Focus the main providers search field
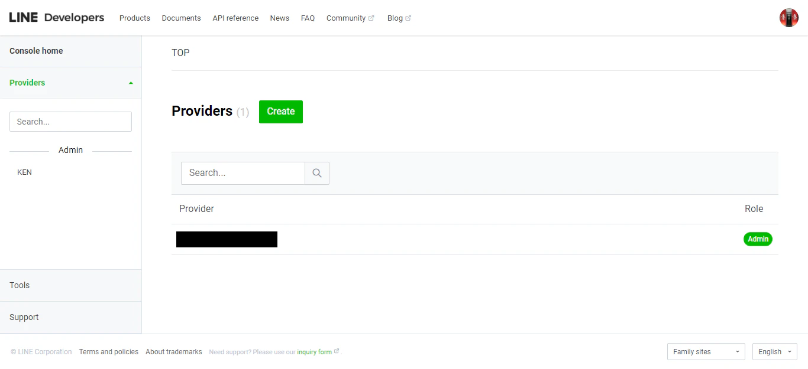Viewport: 808px width, 369px height. [x=243, y=173]
